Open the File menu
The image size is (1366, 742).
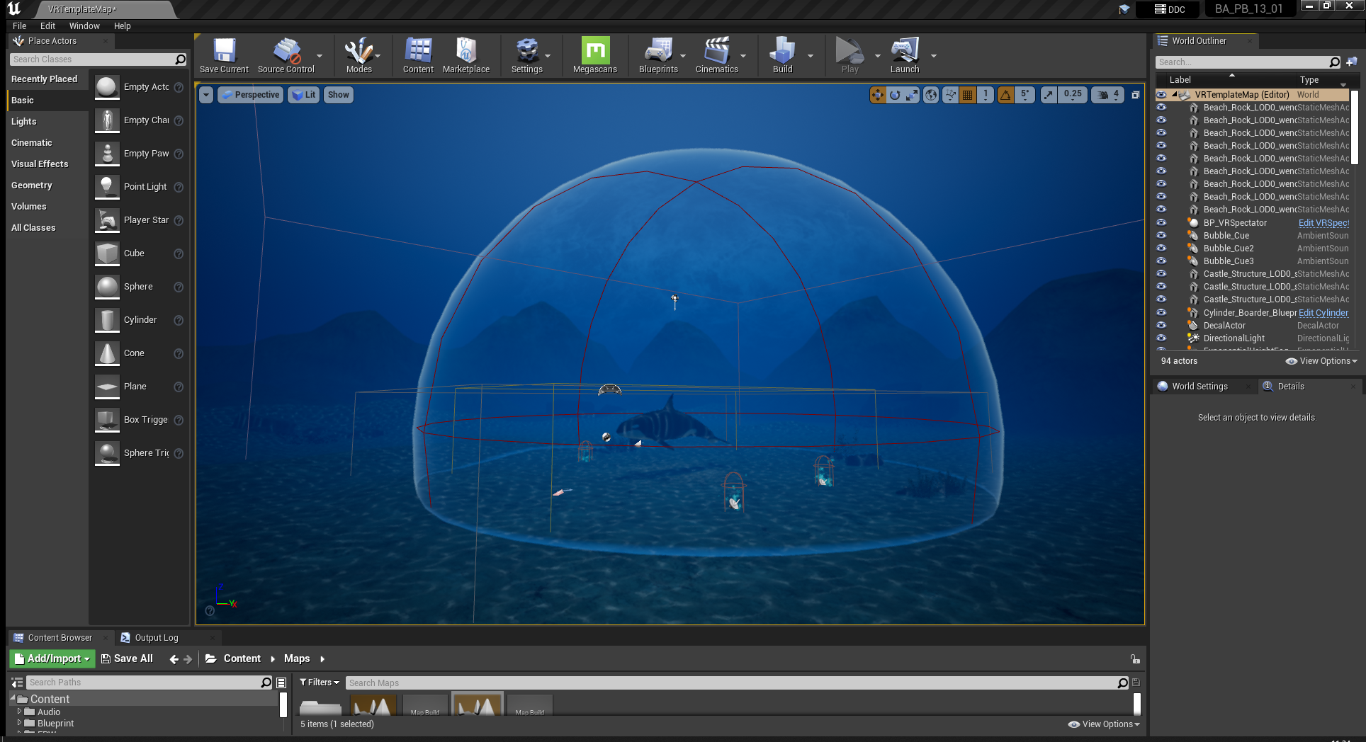click(x=19, y=25)
